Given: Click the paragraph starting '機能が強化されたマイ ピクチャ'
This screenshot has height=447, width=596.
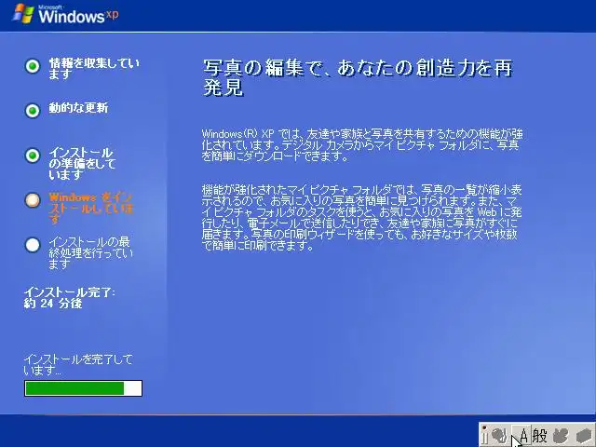Looking at the screenshot, I should tap(362, 217).
